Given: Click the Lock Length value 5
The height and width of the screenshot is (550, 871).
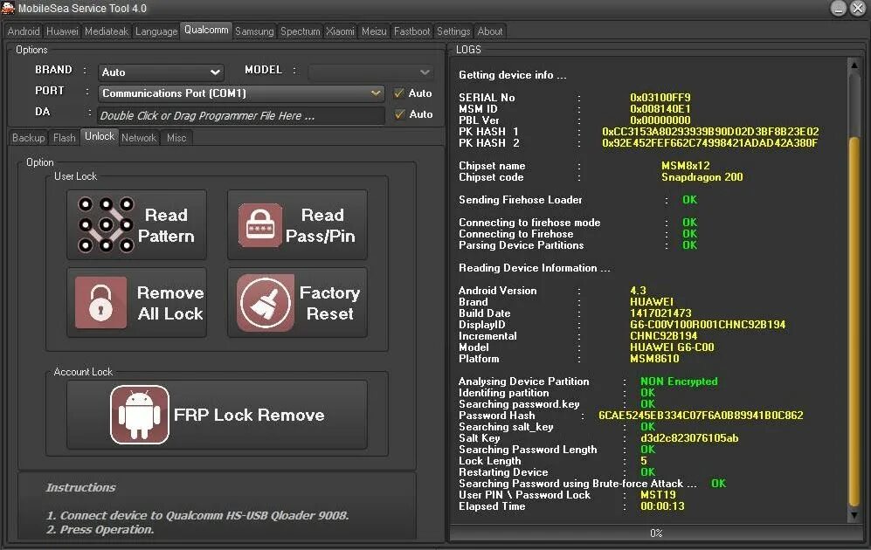Looking at the screenshot, I should [644, 461].
